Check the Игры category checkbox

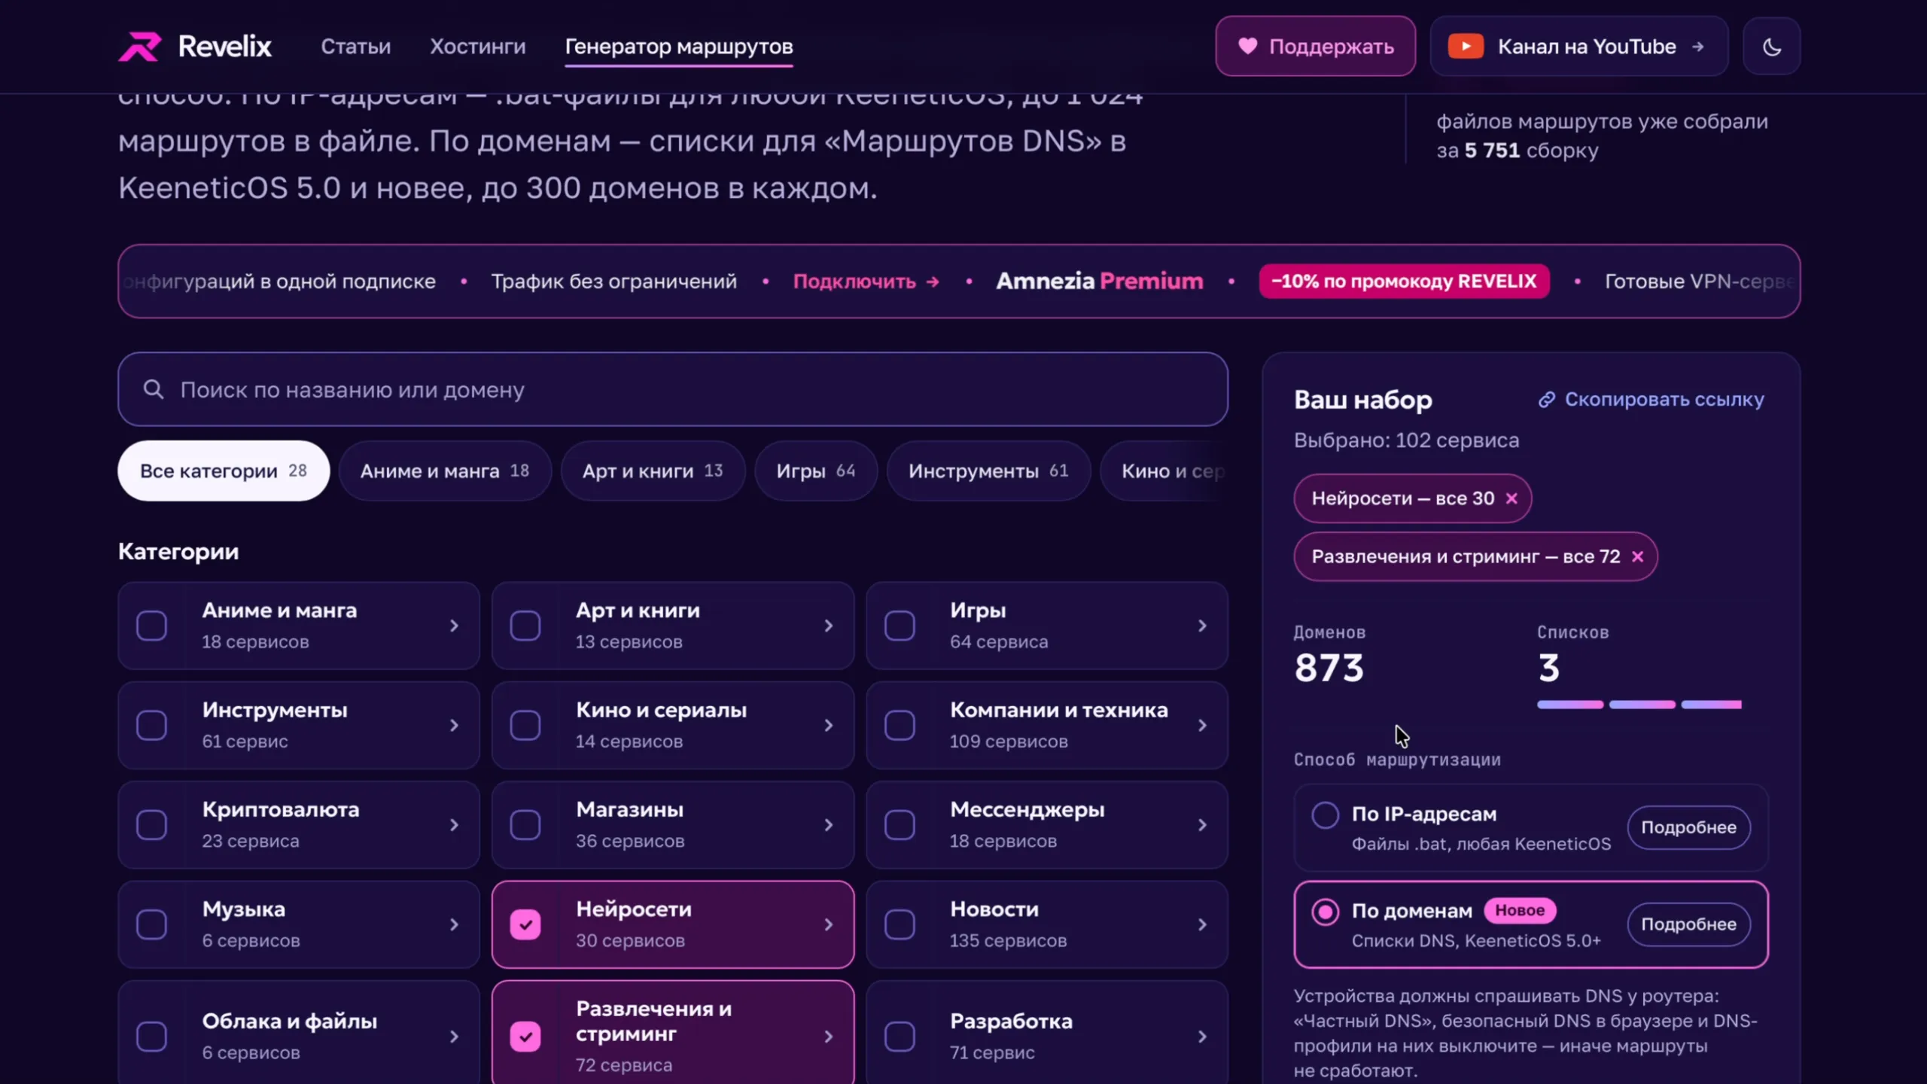(900, 626)
